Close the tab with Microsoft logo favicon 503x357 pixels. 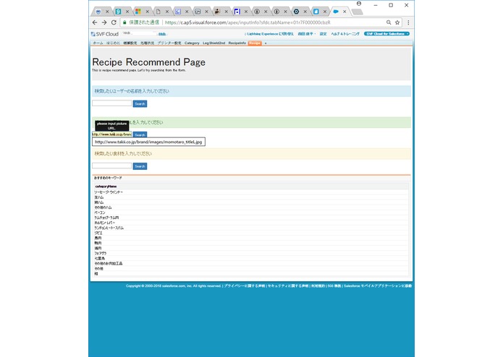click(147, 12)
